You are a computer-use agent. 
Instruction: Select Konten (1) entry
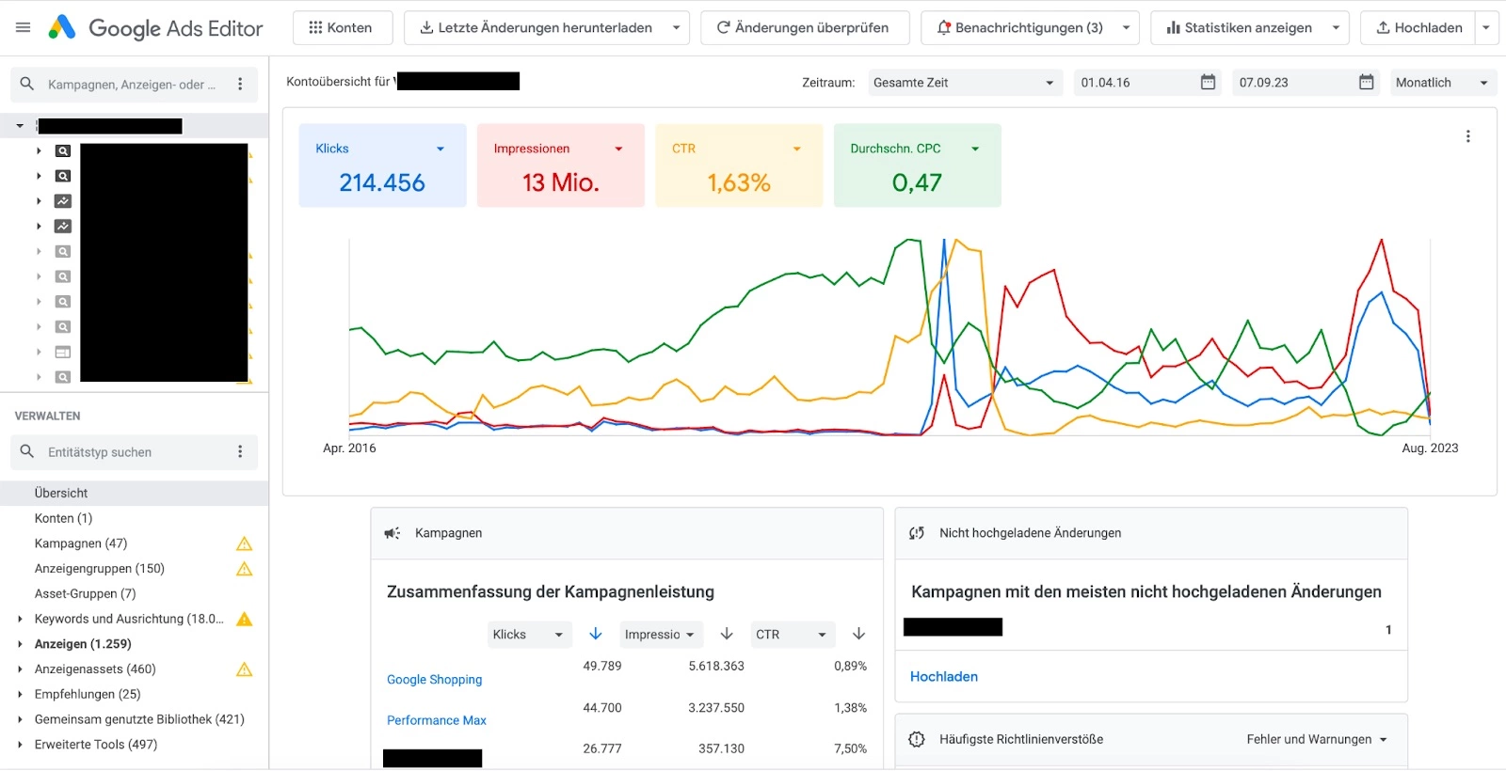pos(63,518)
